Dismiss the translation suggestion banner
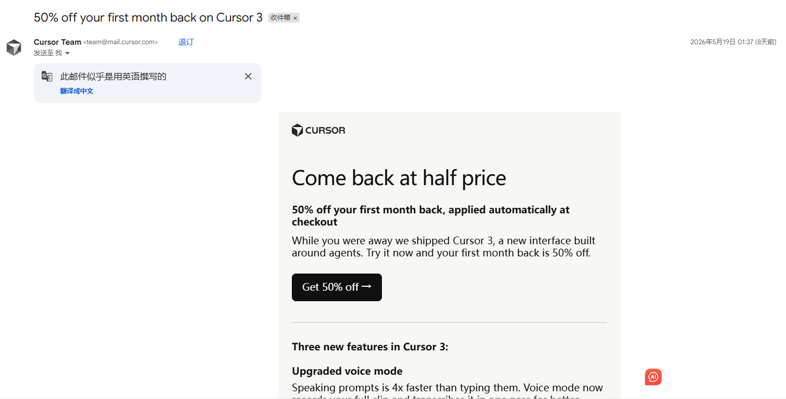The width and height of the screenshot is (786, 399). click(248, 76)
